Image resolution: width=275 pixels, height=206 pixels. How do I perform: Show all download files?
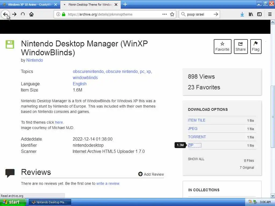coord(196,159)
